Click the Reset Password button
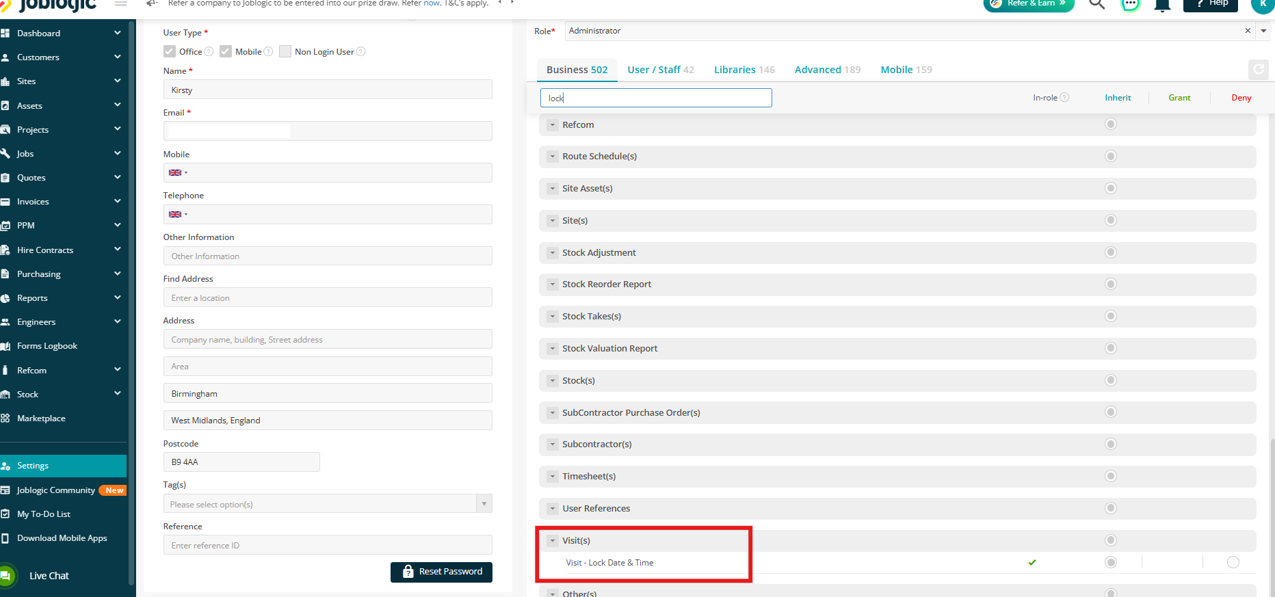This screenshot has width=1275, height=597. (x=441, y=572)
